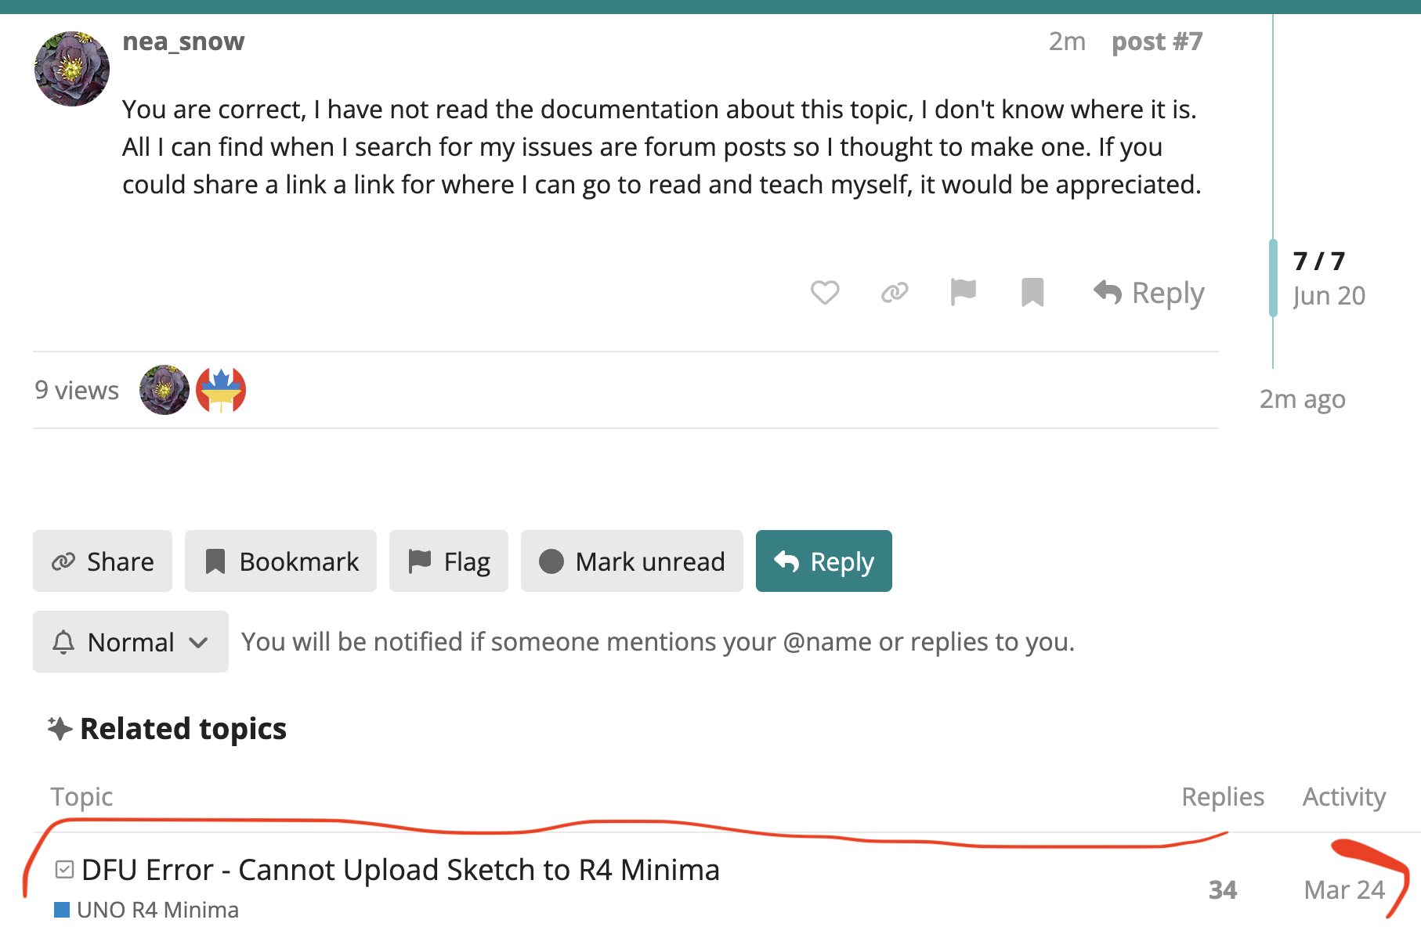
Task: Open the UNO R4 Minima category tag
Action: click(x=146, y=910)
